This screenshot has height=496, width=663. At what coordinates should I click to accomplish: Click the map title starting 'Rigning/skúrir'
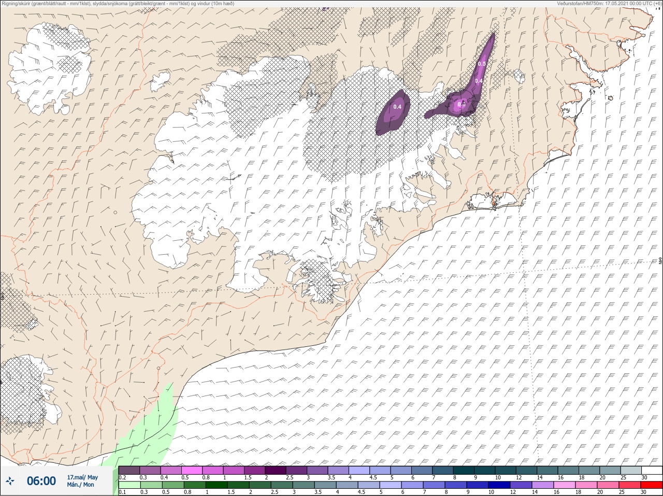point(118,3)
